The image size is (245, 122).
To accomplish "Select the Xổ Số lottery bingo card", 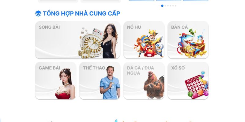I will 188,81.
